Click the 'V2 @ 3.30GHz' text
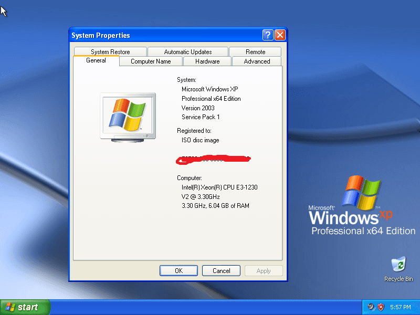Screen dimensions: 420x315 [x=201, y=197]
